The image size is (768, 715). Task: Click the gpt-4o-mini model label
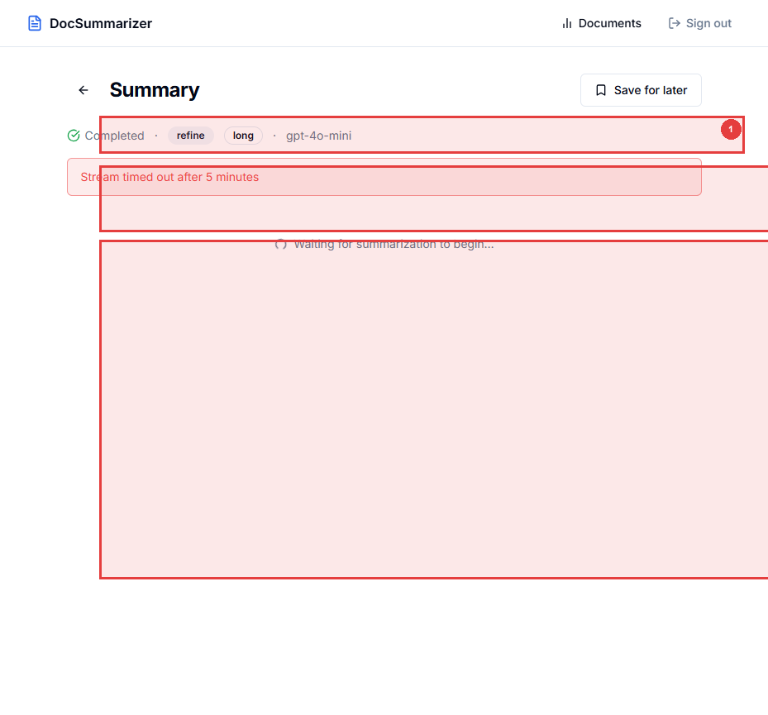pyautogui.click(x=319, y=136)
